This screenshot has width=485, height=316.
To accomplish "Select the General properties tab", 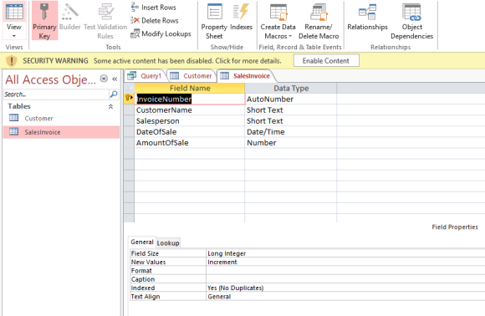I will 142,242.
